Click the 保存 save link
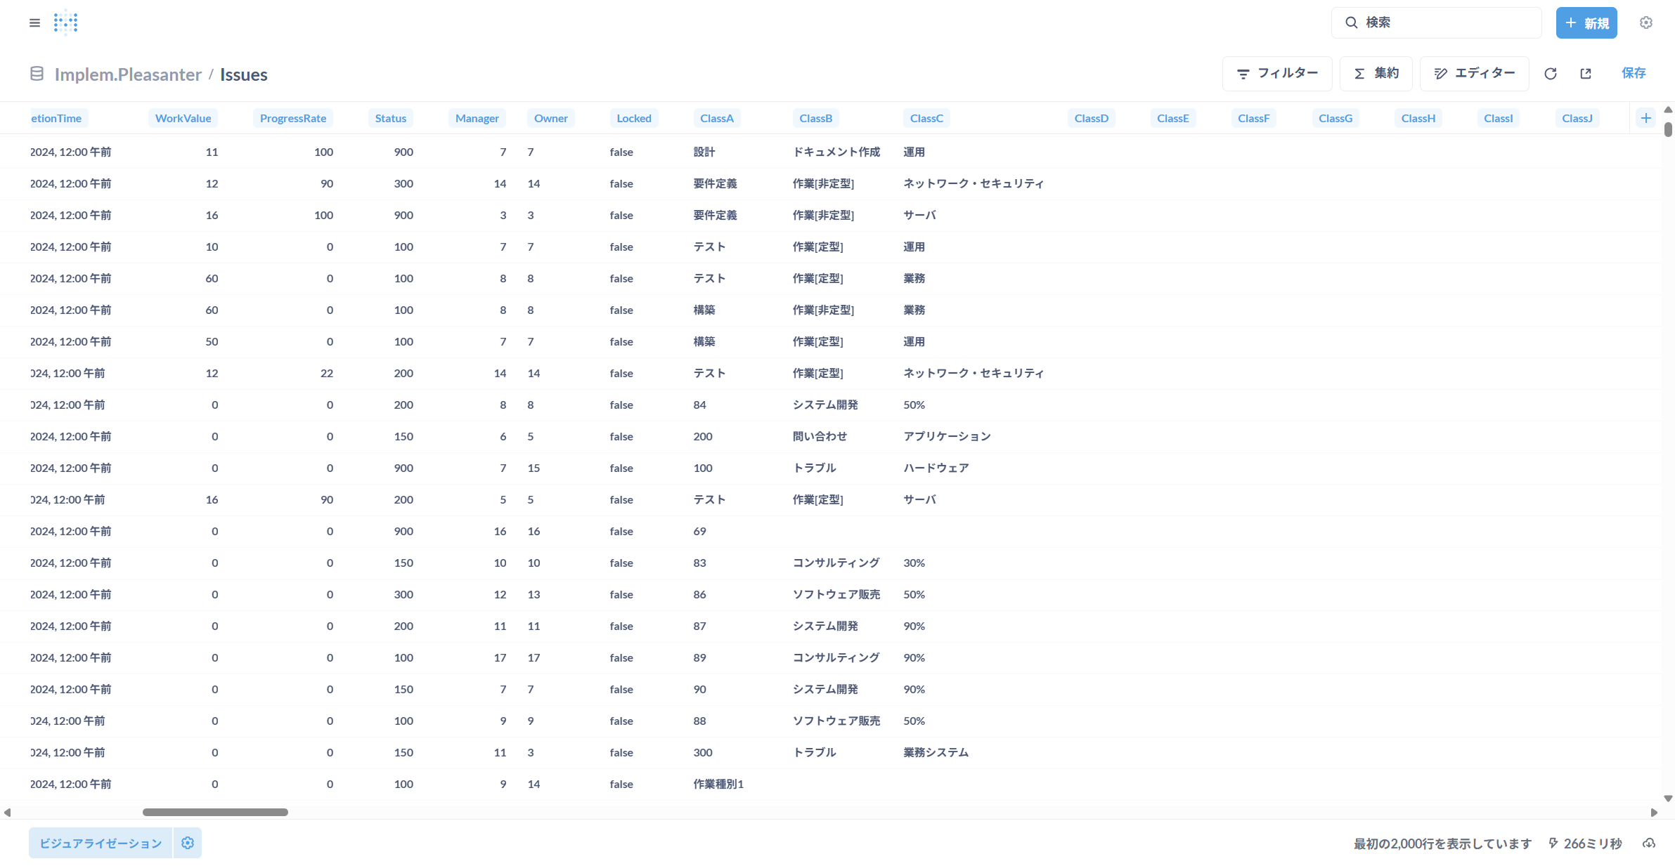The height and width of the screenshot is (866, 1675). click(x=1633, y=73)
